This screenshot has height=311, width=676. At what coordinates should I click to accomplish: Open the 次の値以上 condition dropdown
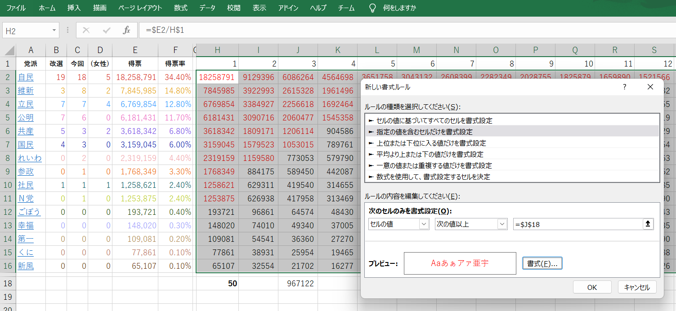click(x=501, y=224)
